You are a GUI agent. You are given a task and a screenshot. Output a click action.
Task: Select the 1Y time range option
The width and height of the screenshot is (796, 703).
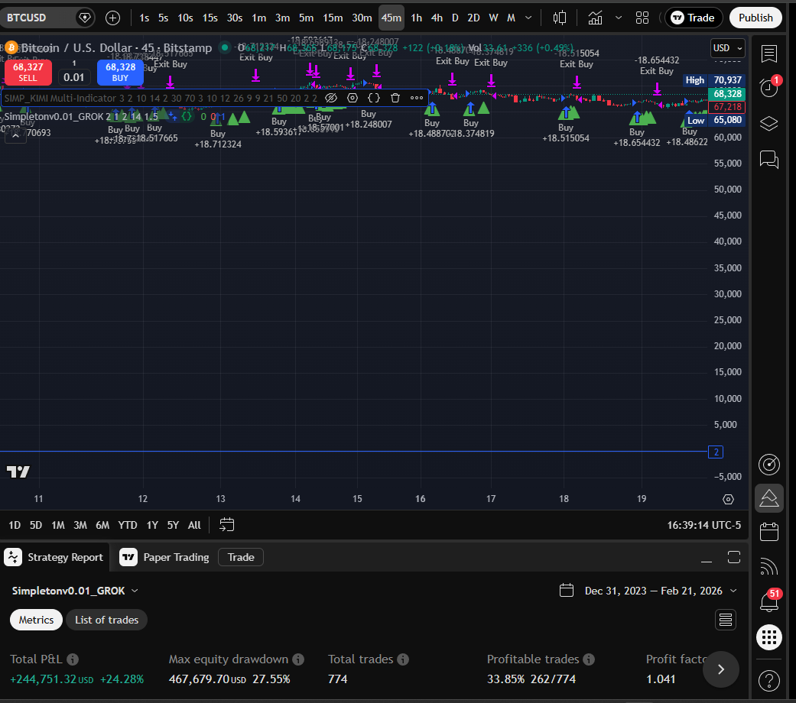pos(151,525)
